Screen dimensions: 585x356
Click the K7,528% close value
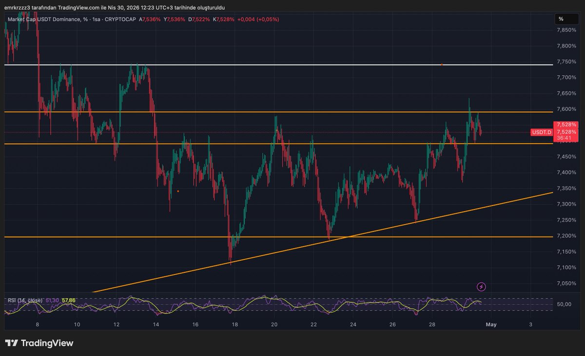pos(224,19)
